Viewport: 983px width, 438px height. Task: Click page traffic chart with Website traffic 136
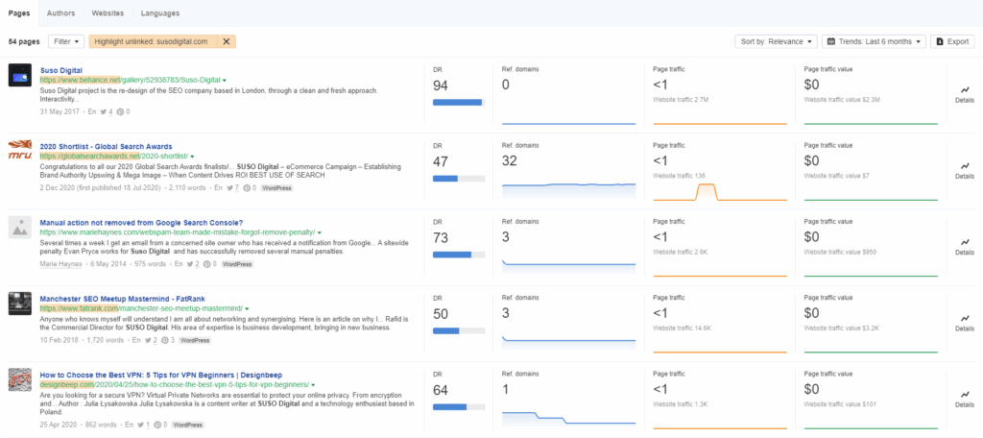(720, 190)
